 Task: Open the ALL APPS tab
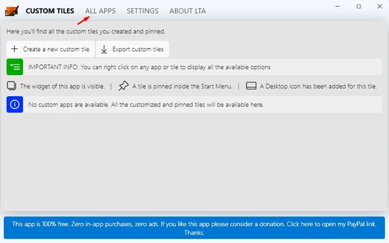tap(100, 11)
